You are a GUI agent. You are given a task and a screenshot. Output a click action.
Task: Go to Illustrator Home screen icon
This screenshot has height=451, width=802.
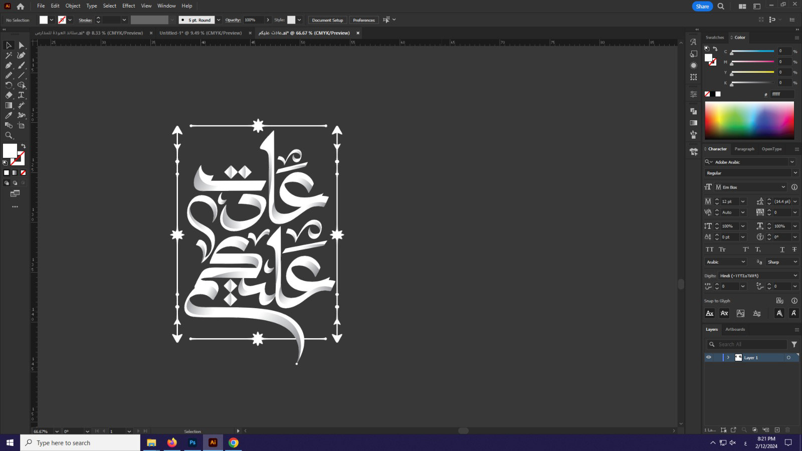coord(20,6)
